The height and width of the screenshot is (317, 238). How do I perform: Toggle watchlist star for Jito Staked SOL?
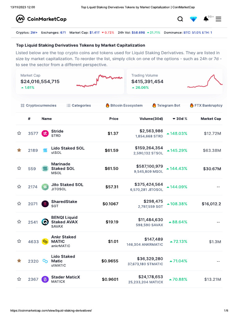point(19,187)
